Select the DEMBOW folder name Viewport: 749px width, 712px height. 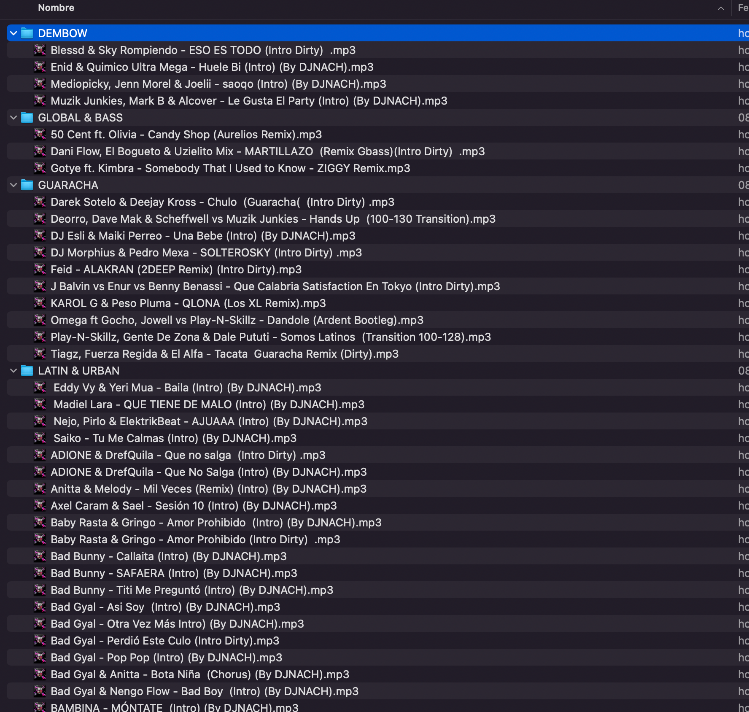tap(62, 33)
